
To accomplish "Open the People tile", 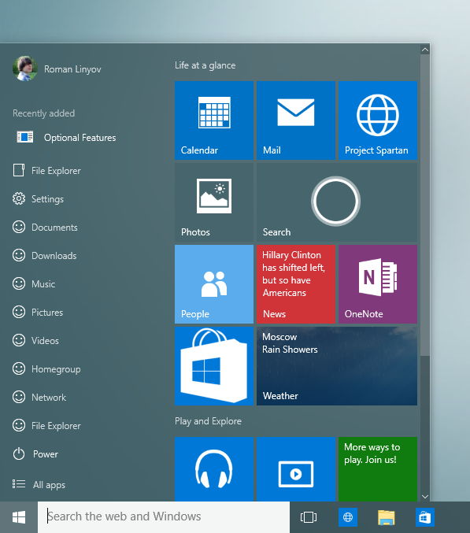I will (214, 284).
